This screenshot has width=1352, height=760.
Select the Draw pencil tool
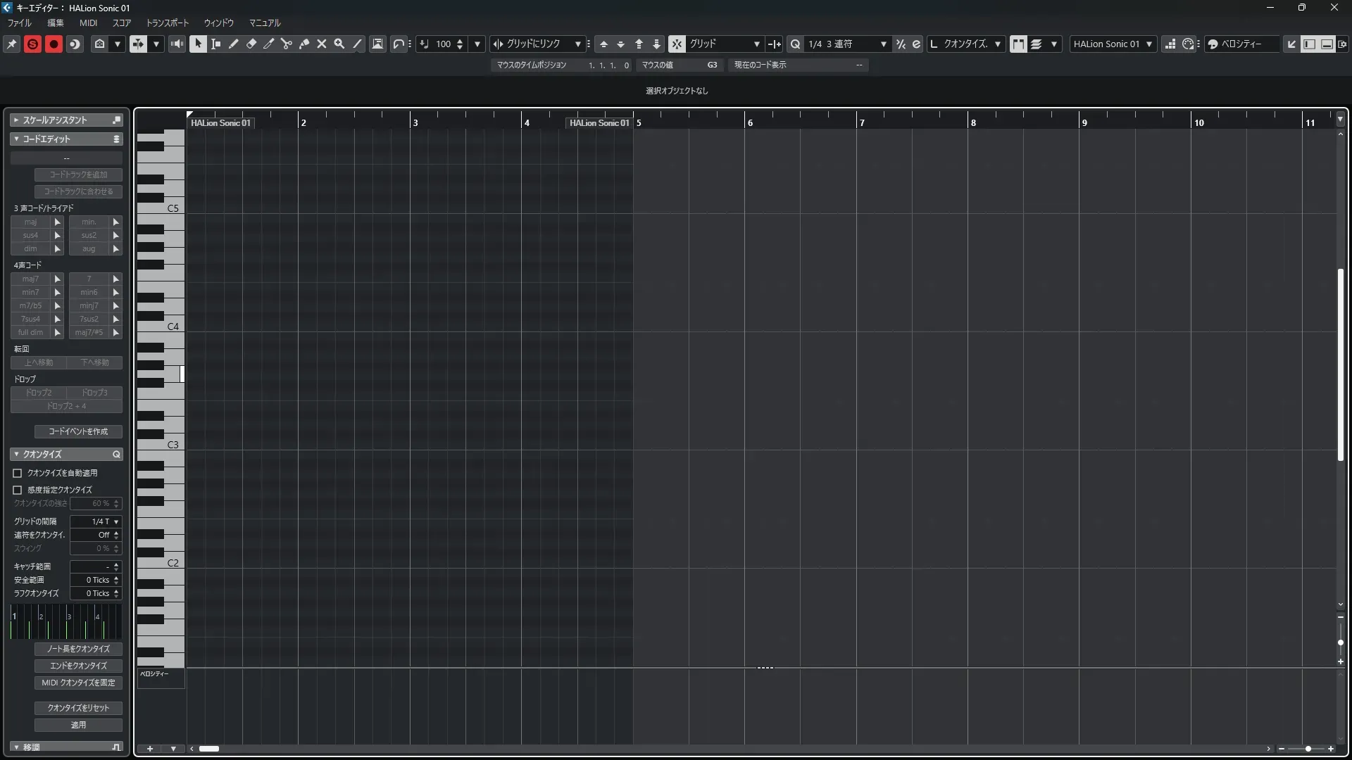point(234,44)
